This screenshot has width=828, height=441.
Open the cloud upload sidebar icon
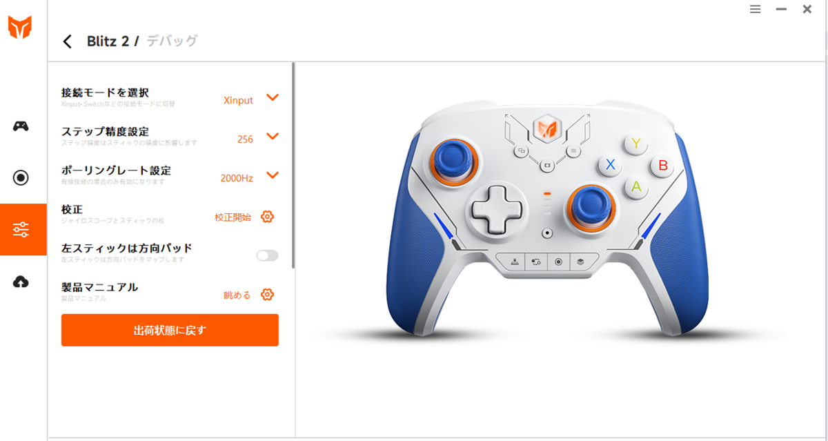[21, 282]
